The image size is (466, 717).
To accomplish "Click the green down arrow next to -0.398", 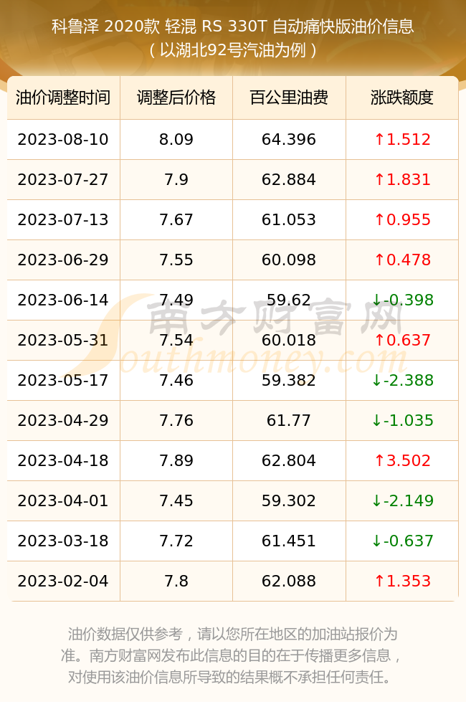I will tap(376, 300).
